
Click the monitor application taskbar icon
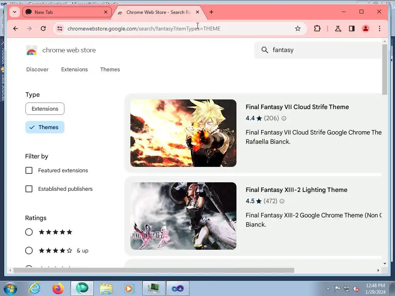pos(154,288)
